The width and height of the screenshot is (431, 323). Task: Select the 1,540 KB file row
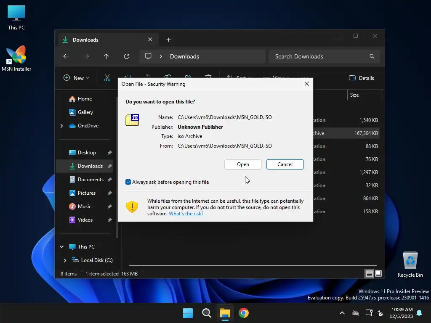(x=346, y=120)
